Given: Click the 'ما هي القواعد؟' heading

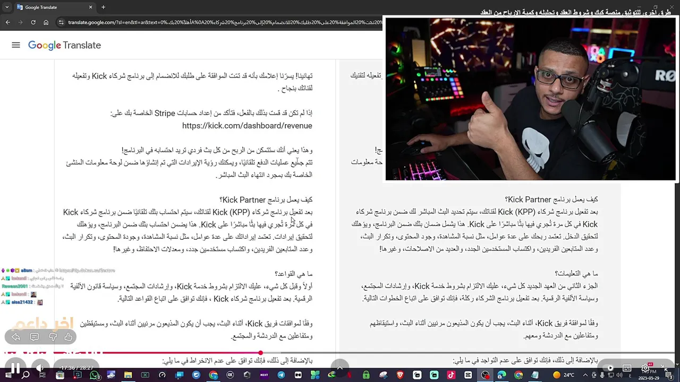Looking at the screenshot, I should (x=293, y=274).
